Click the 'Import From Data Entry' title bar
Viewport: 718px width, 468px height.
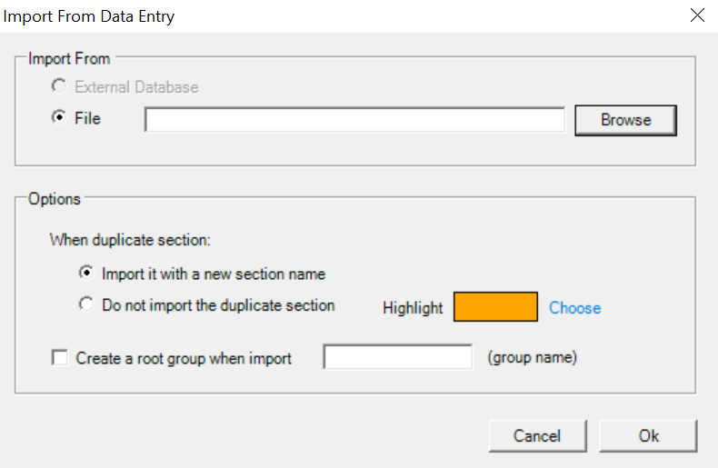click(89, 16)
